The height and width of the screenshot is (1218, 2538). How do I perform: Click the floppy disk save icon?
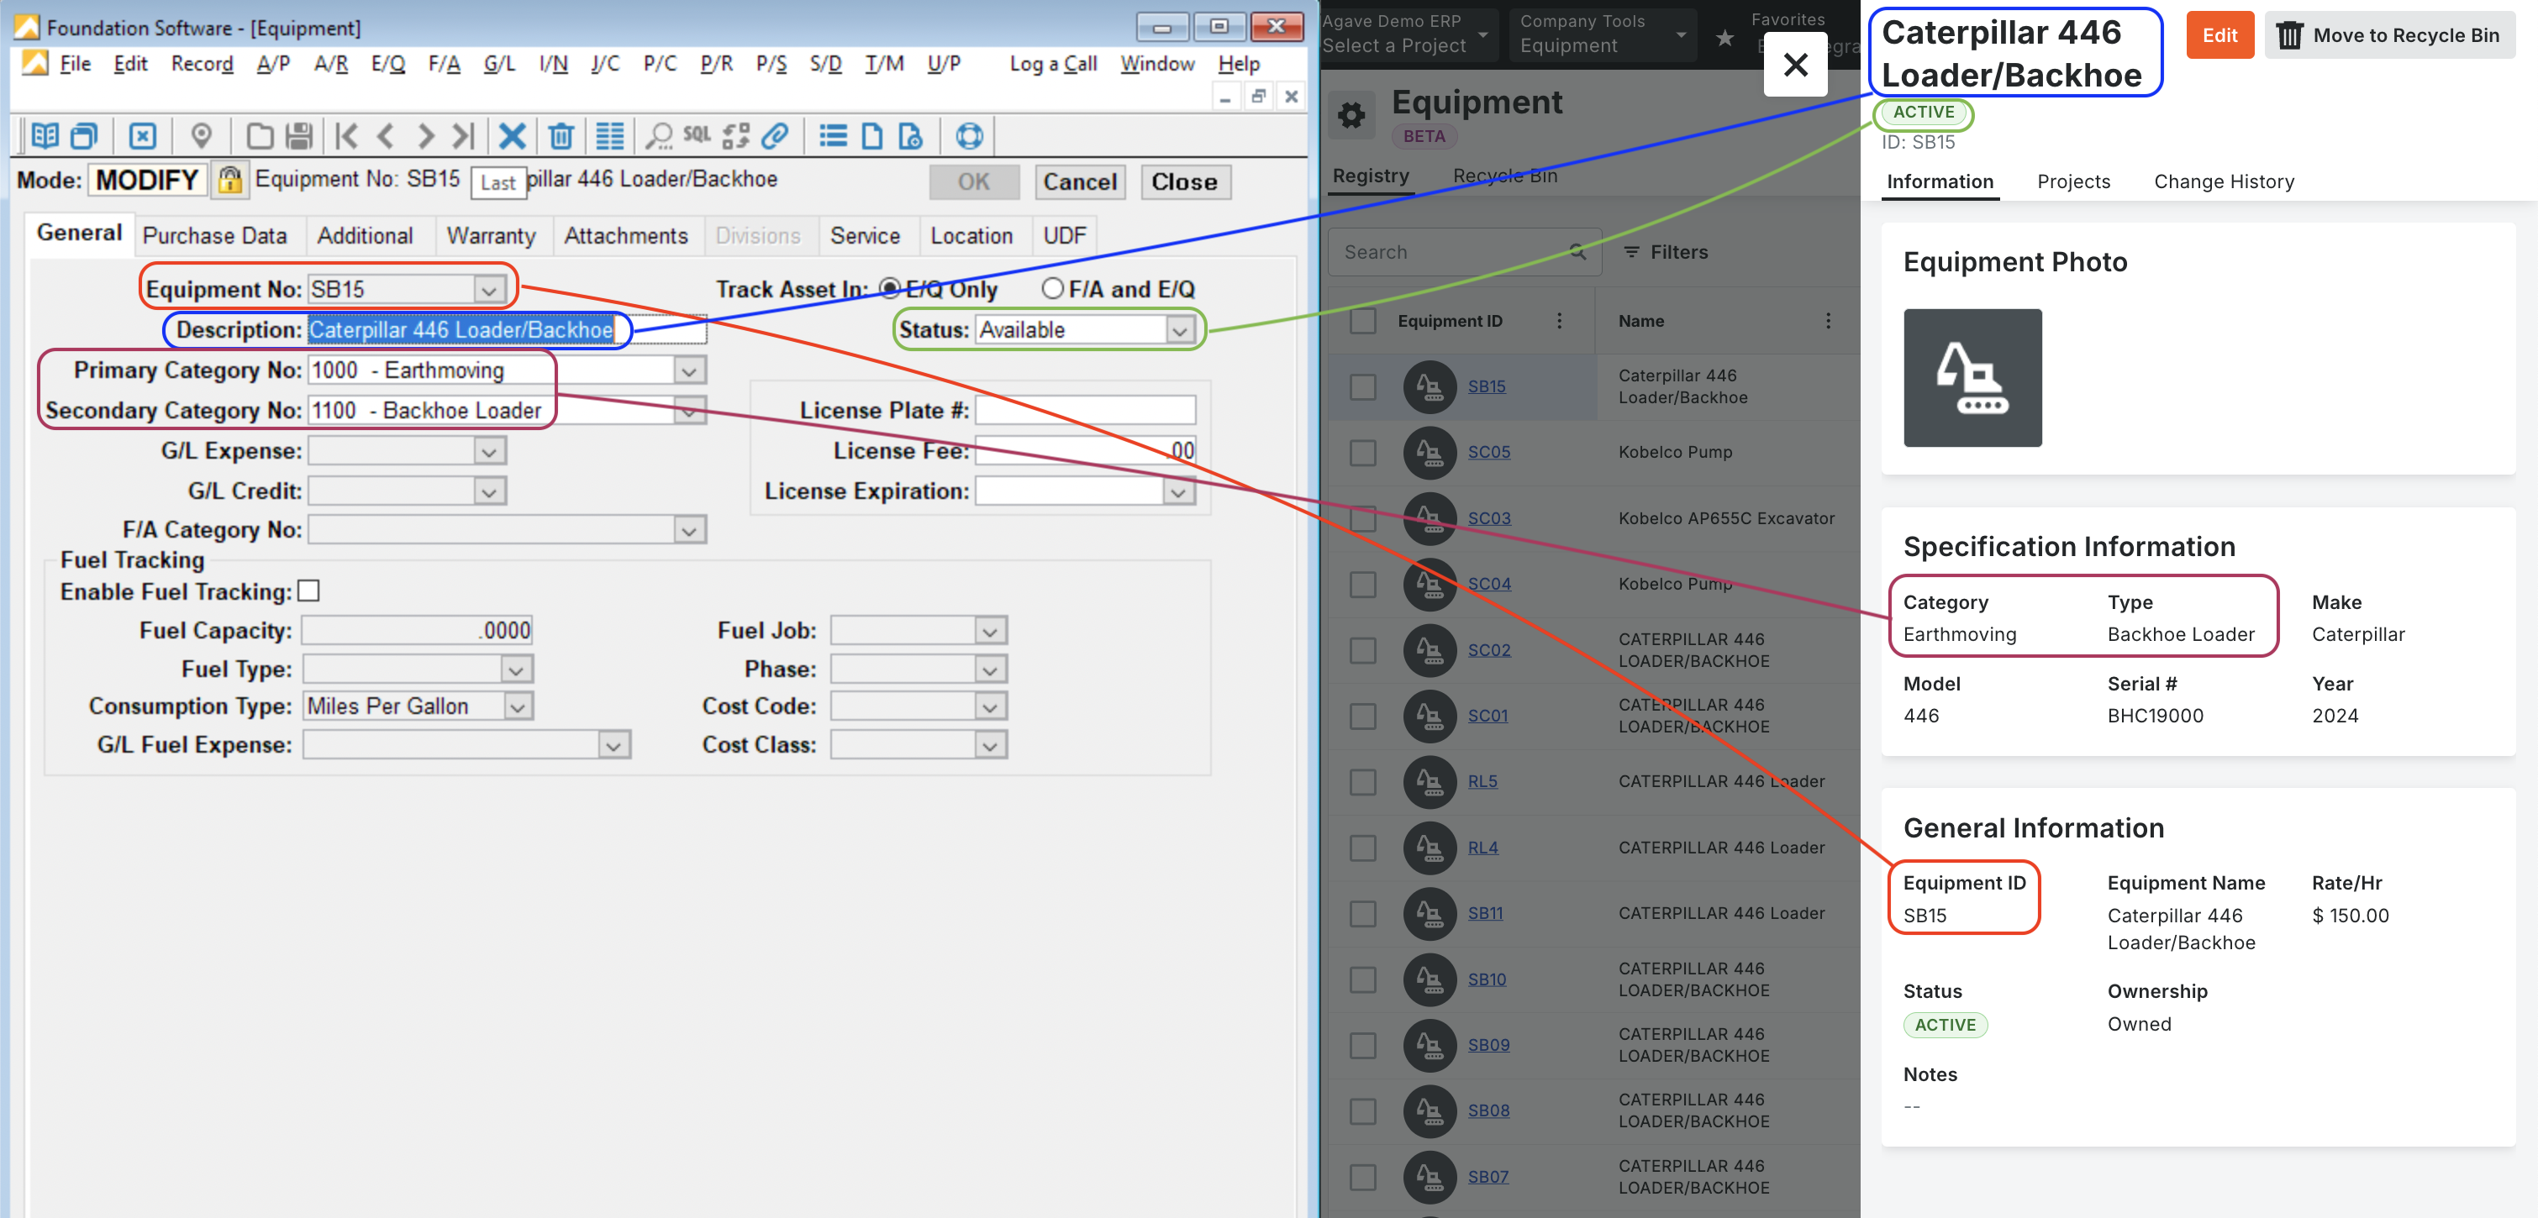tap(298, 136)
